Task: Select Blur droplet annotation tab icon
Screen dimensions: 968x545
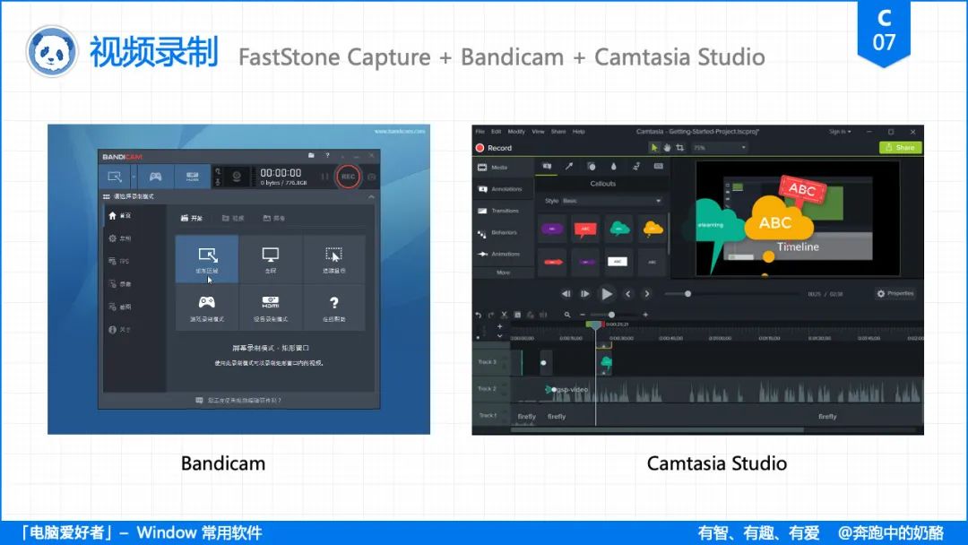Action: 614,166
